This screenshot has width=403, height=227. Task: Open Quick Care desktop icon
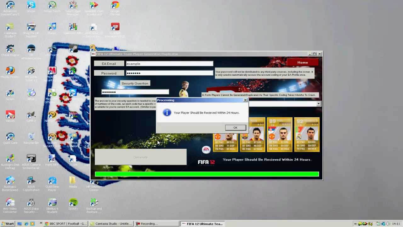pos(10,138)
